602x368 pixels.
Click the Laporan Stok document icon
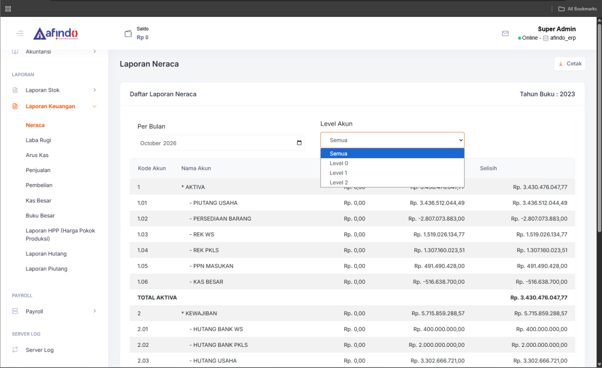[x=15, y=90]
